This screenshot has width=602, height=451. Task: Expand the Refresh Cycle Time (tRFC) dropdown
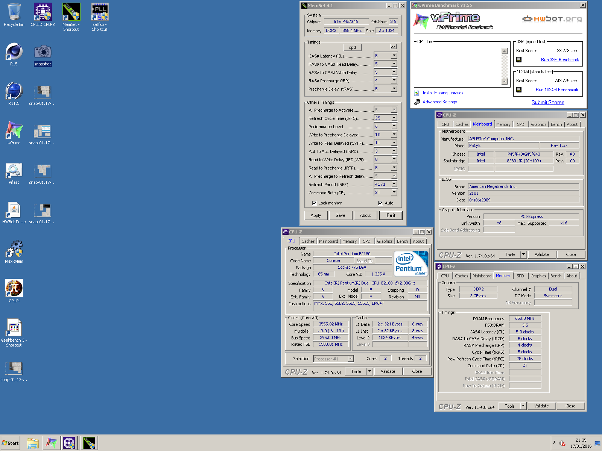(x=394, y=118)
